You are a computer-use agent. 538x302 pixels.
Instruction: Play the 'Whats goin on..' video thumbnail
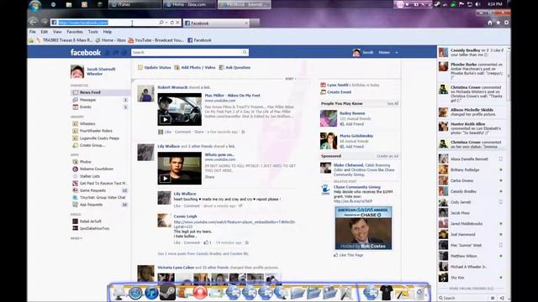(179, 168)
